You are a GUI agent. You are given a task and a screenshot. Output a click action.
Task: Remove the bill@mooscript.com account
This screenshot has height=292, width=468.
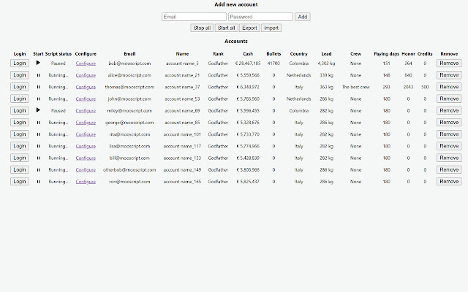pos(449,158)
